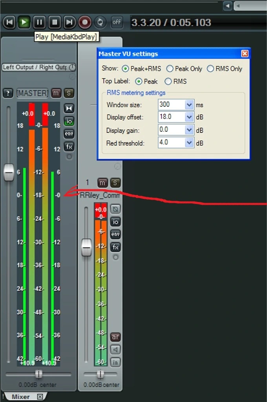The width and height of the screenshot is (267, 402).
Task: Expand the Window size dropdown
Action: click(x=189, y=105)
